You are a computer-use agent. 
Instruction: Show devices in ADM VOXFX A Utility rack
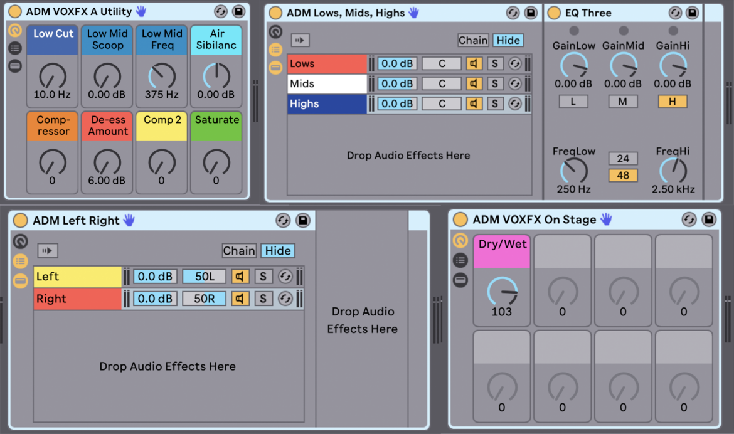(15, 66)
